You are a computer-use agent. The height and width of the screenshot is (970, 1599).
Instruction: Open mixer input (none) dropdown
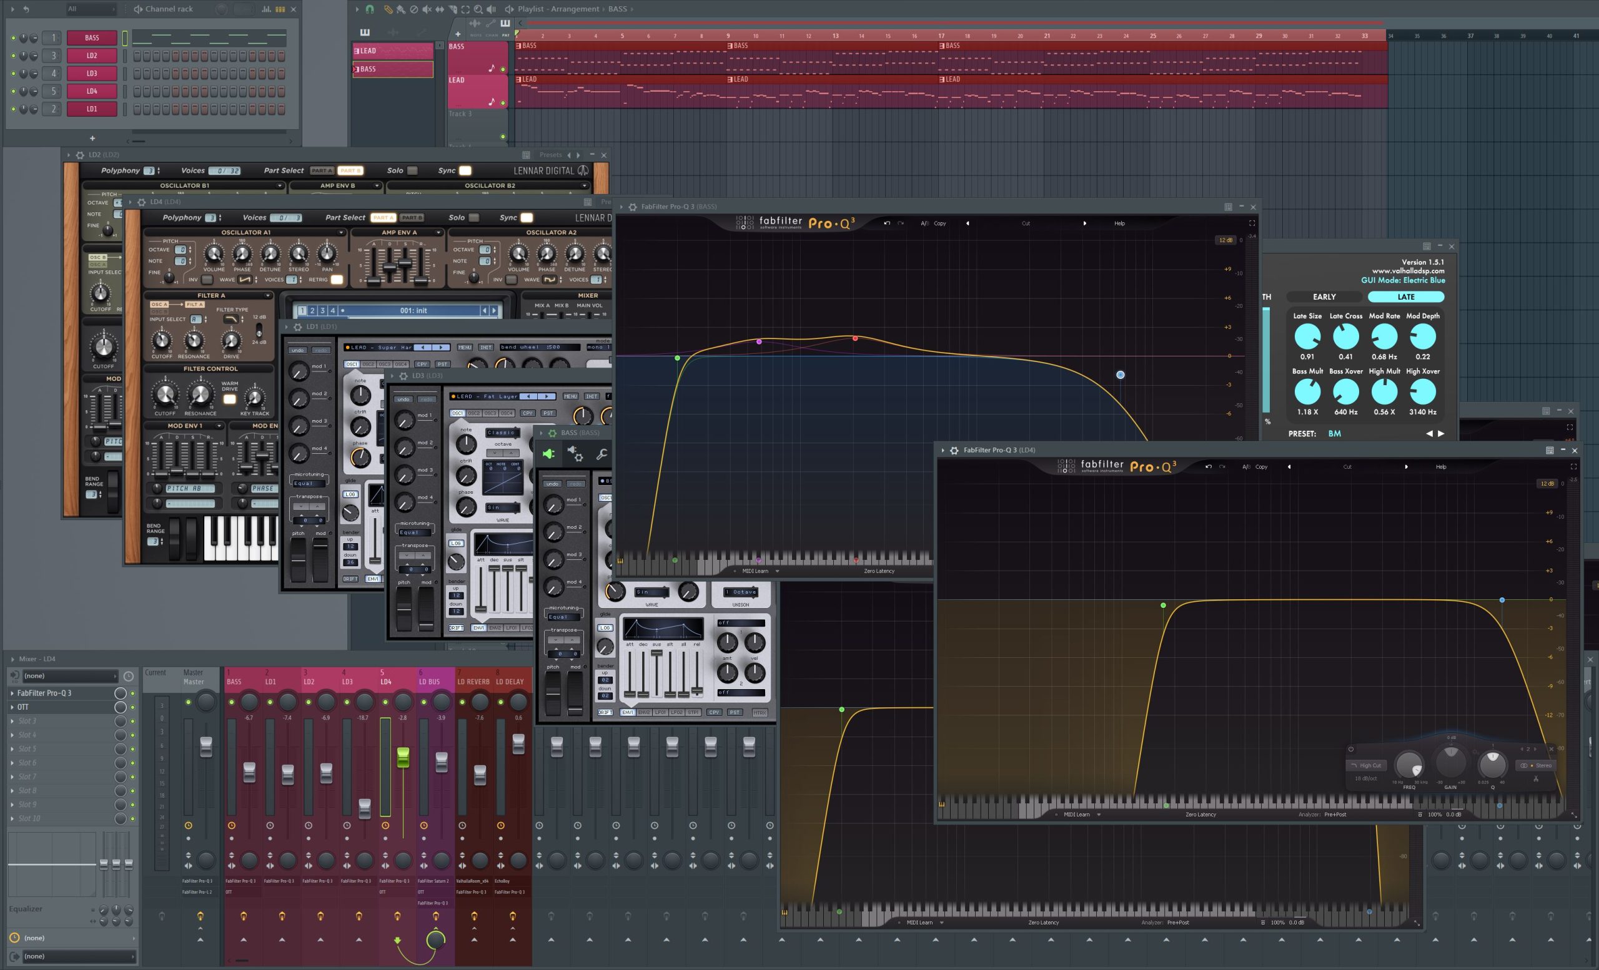click(70, 675)
